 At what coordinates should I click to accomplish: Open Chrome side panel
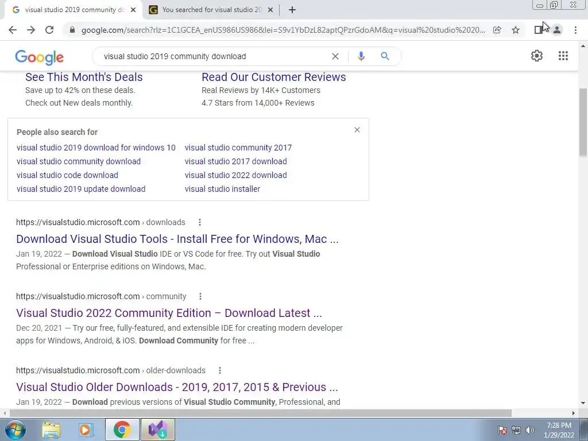coord(539,30)
